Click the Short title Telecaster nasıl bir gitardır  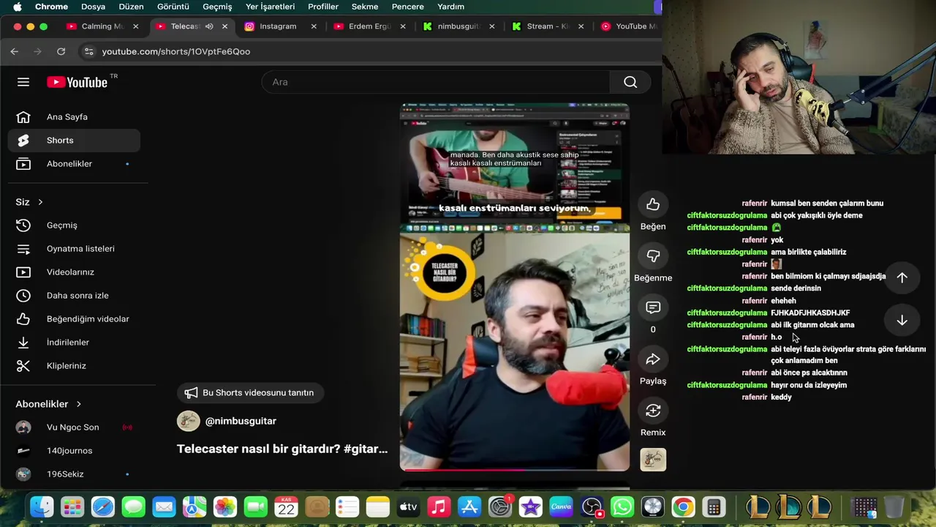point(282,449)
